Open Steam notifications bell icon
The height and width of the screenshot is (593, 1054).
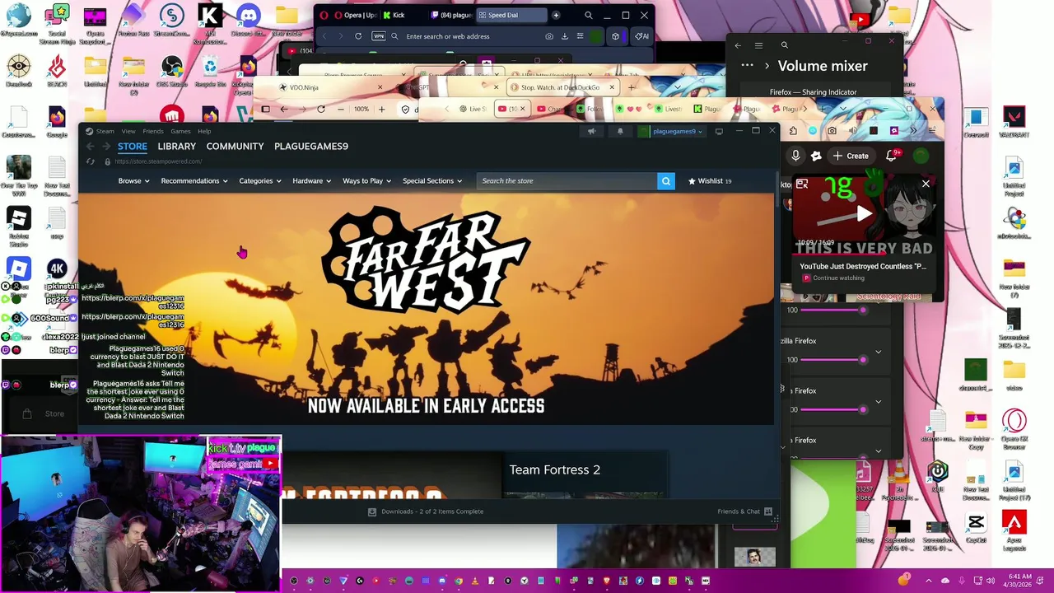click(620, 131)
